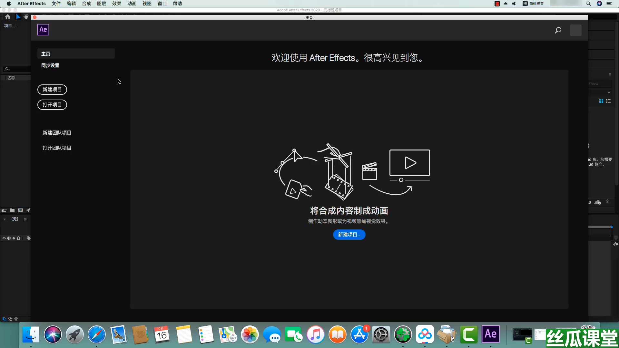Open search with magnifier icon in home window
The image size is (619, 348).
[558, 30]
